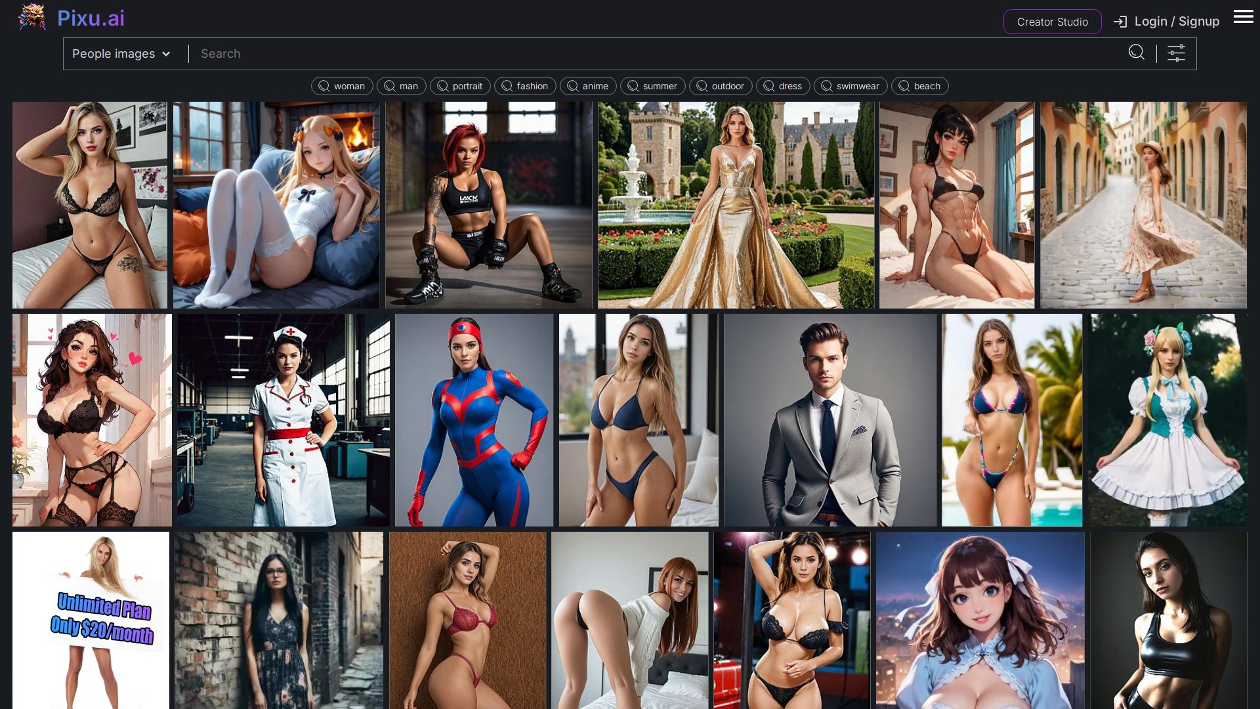Select the fashion search tag
The width and height of the screenshot is (1260, 709).
[x=525, y=86]
